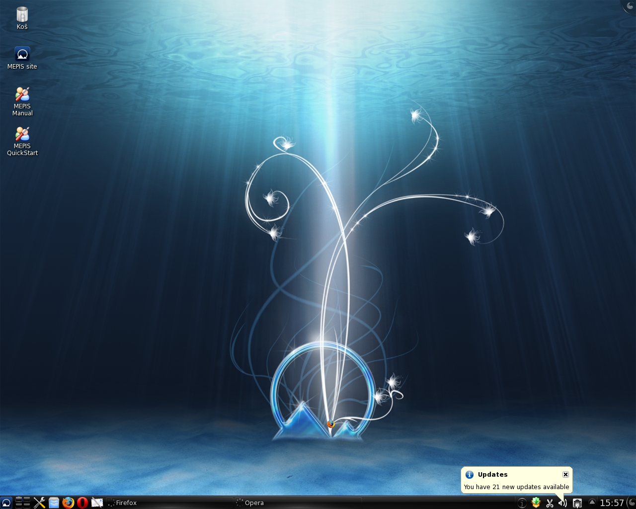Open the mail envelope launcher icon

(x=97, y=503)
